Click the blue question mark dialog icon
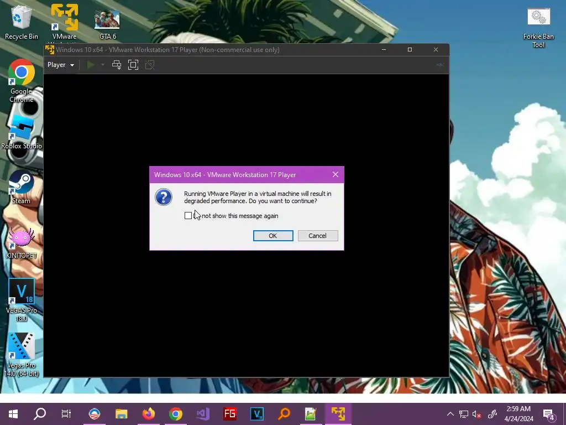The height and width of the screenshot is (425, 566). [164, 197]
